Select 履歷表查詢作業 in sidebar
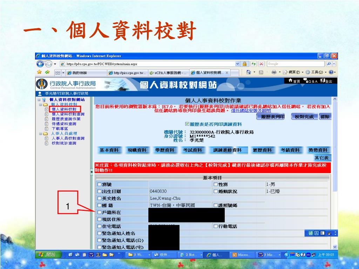The image size is (359, 269). (66, 119)
